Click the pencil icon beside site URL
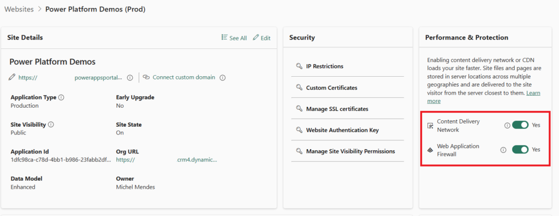The width and height of the screenshot is (559, 216). (13, 77)
